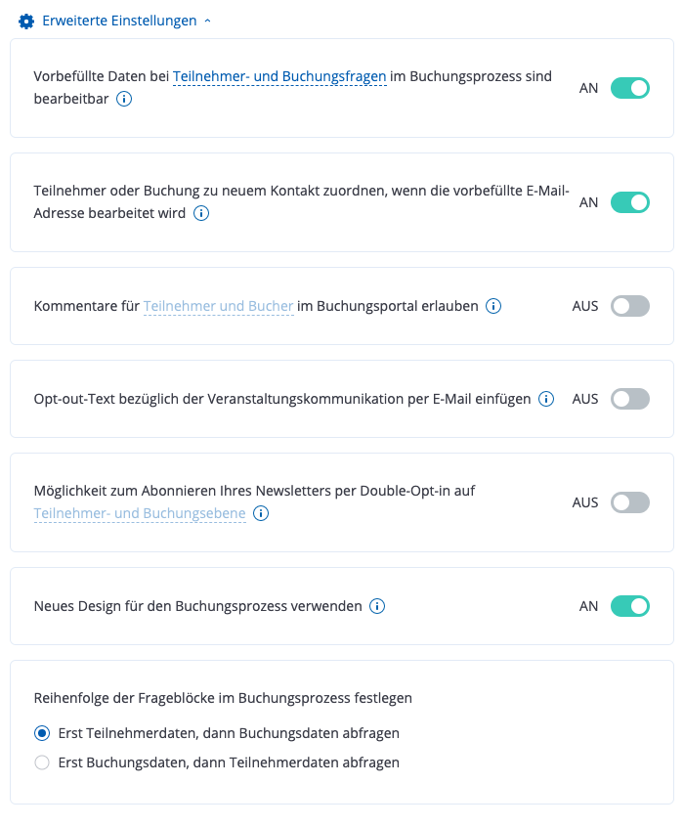
Task: Collapse Erweiterte Einstellungen with the chevron
Action: coord(207,21)
